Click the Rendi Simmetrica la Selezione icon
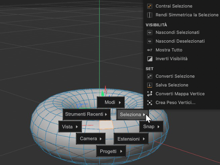The image size is (220, 165). click(150, 15)
